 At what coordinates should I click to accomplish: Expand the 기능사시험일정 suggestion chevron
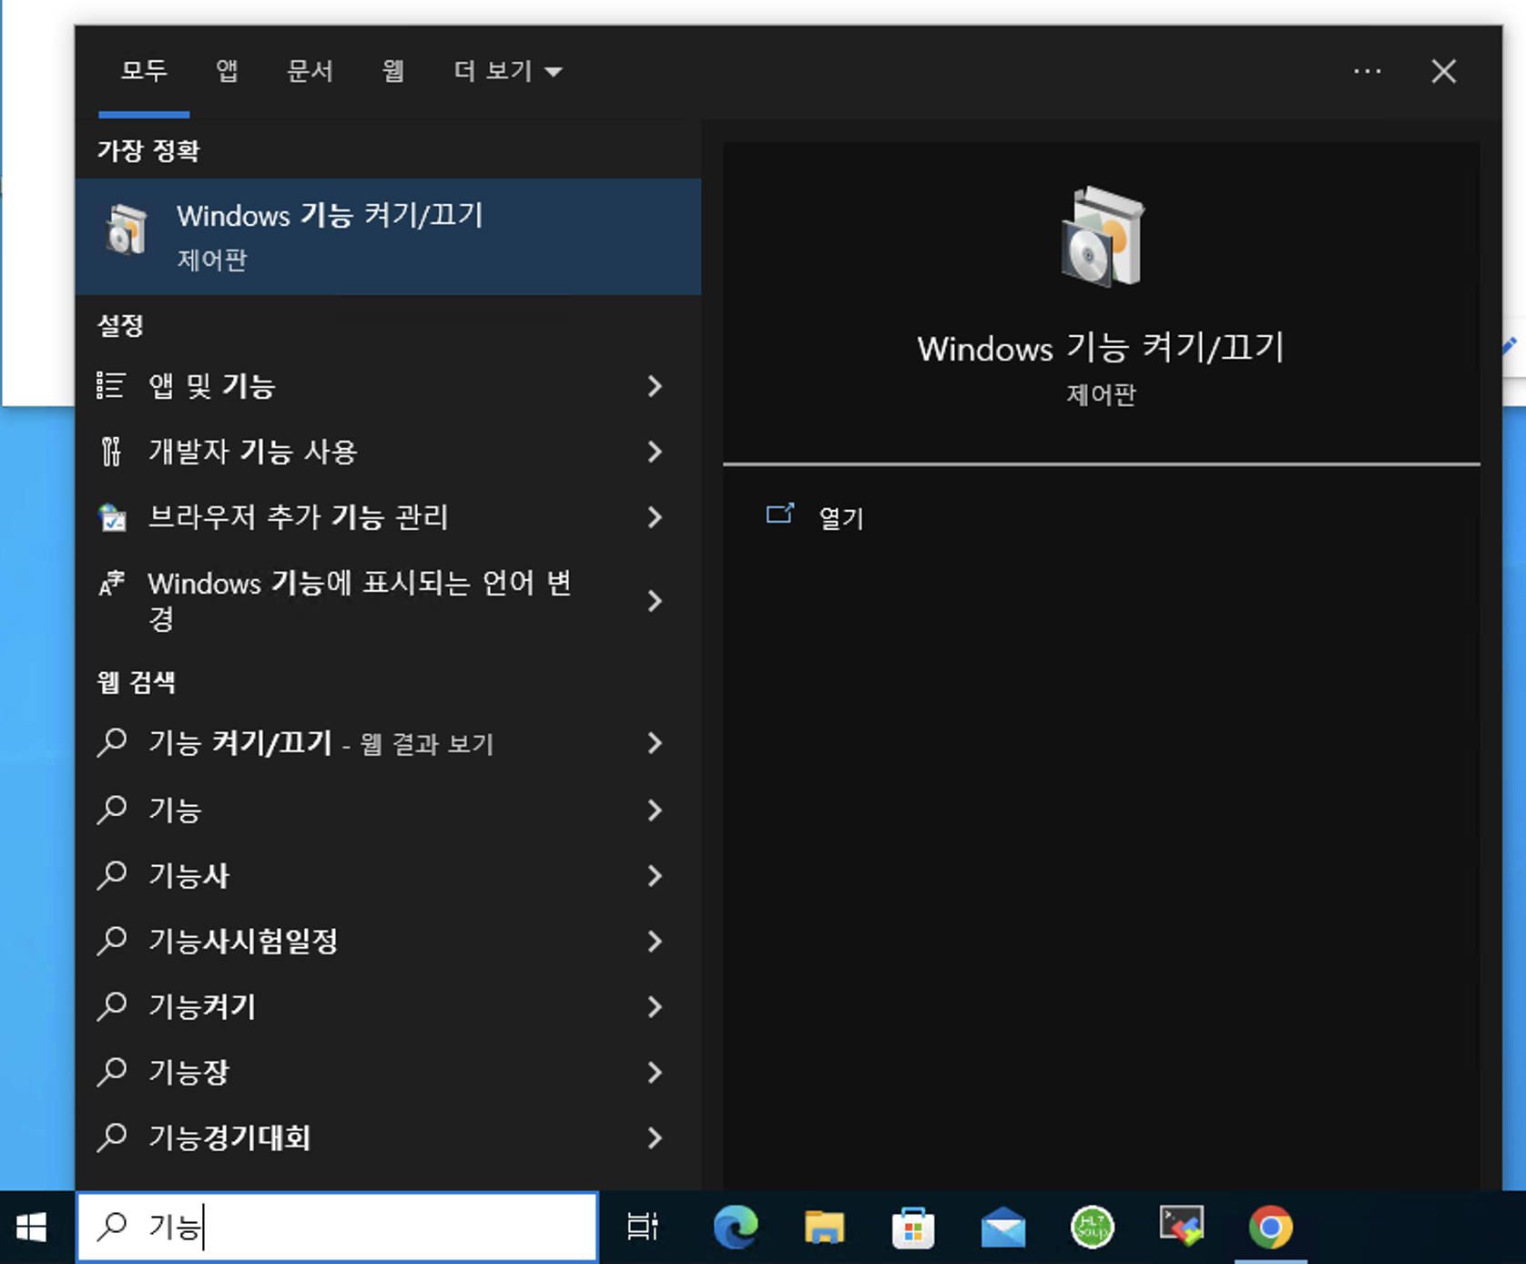pos(655,941)
